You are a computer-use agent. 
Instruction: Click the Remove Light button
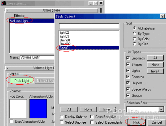pyautogui.click(x=45, y=81)
